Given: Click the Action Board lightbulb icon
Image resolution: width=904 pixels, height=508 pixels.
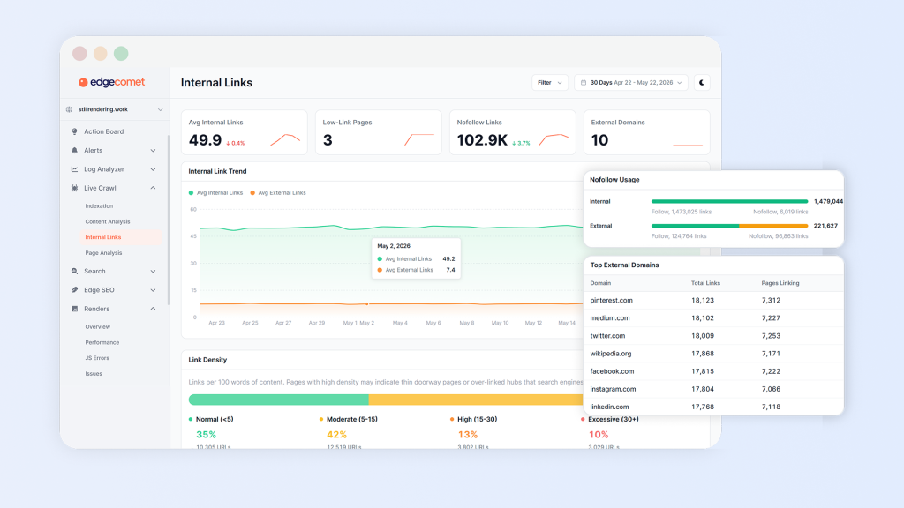Looking at the screenshot, I should click(74, 131).
